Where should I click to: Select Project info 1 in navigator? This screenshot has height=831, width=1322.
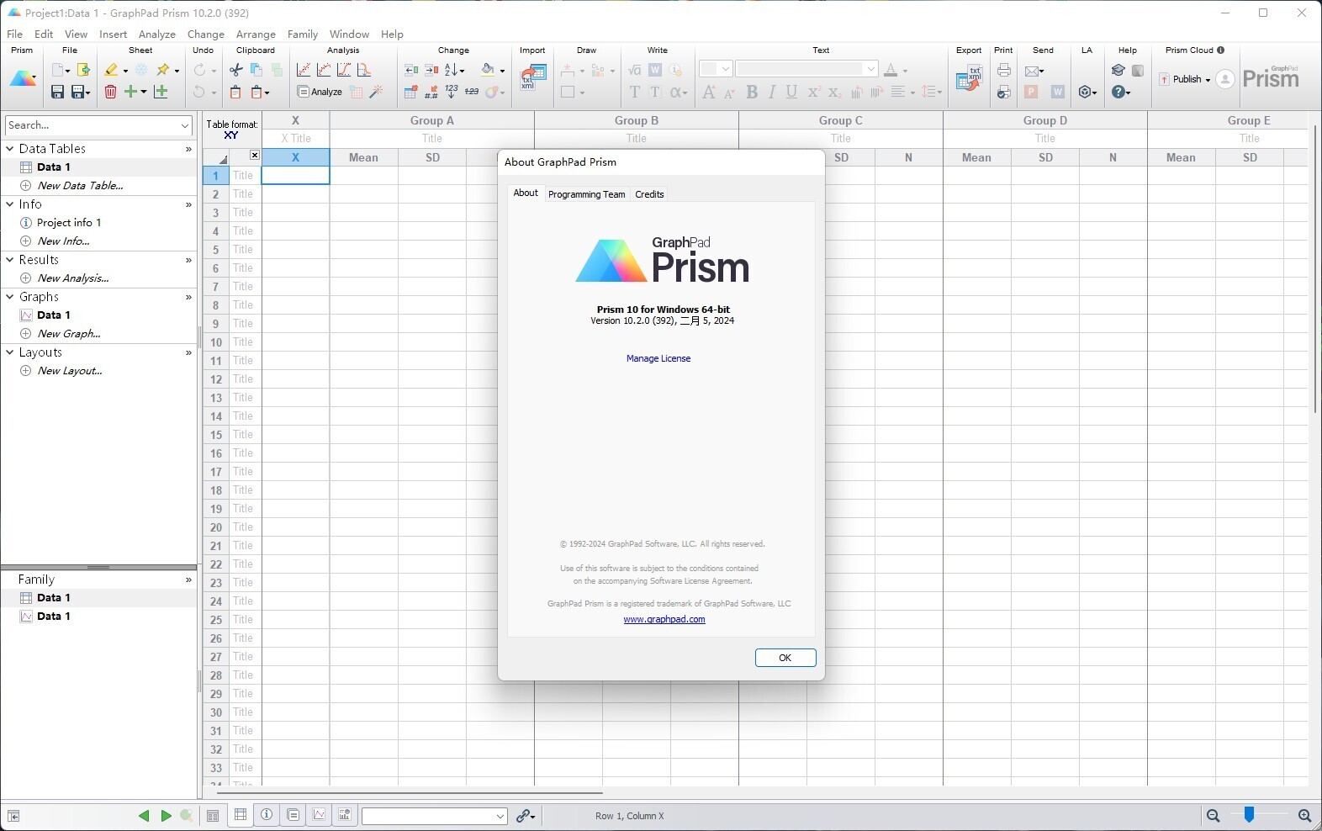pos(69,223)
